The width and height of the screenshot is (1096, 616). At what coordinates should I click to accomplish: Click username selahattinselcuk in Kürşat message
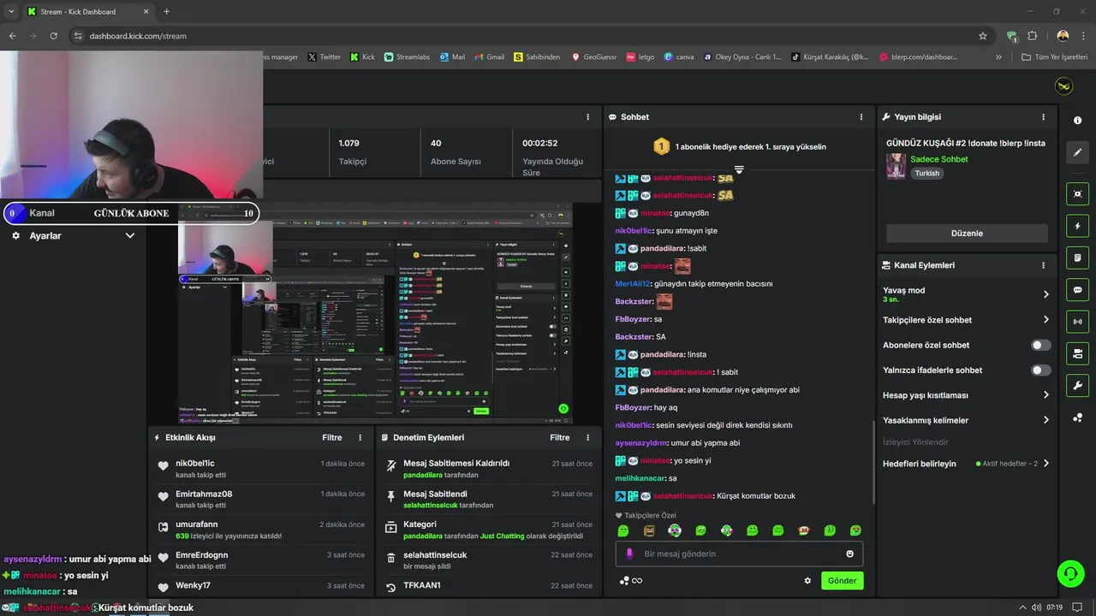click(x=683, y=496)
